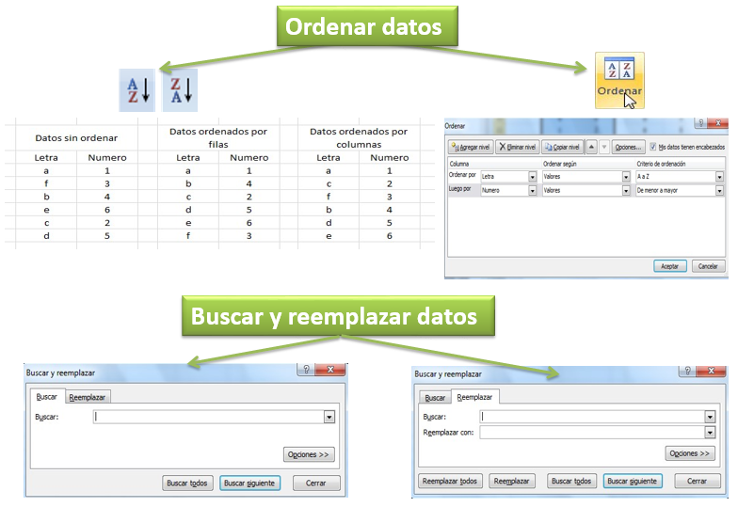Toggle Mis datos tienen encabezados checkbox
738x507 pixels.
tap(653, 147)
